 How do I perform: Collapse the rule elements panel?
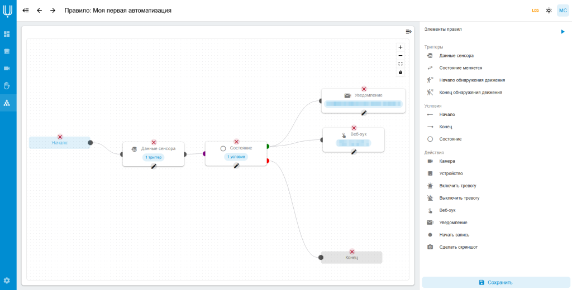pos(408,32)
